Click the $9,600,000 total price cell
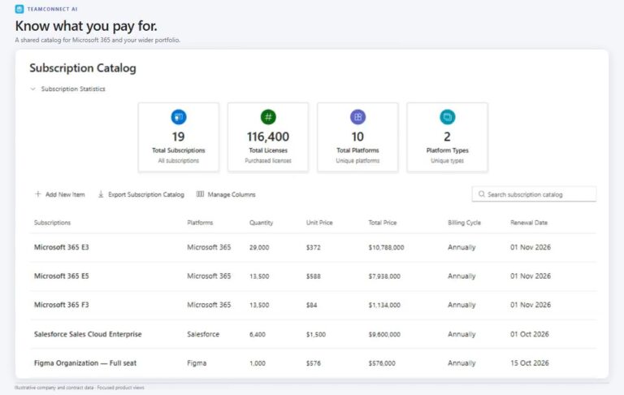624x395 pixels. tap(384, 335)
